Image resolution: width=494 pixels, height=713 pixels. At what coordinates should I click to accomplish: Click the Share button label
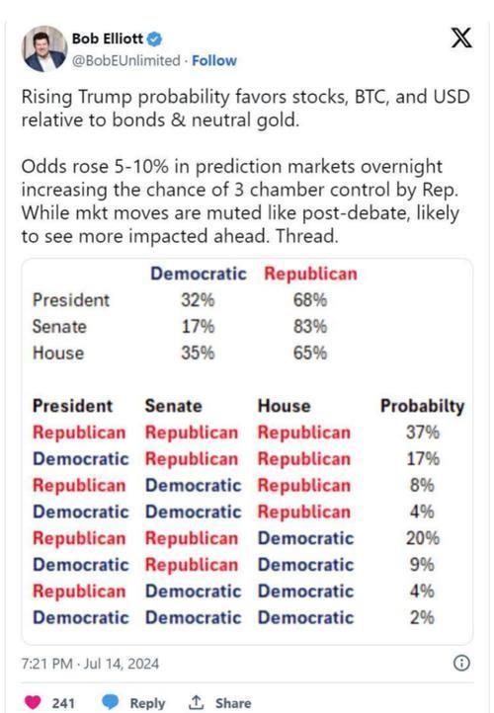pos(233,703)
